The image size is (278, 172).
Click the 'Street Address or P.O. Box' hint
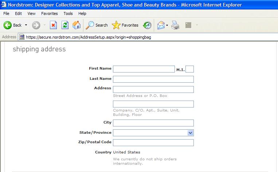click(140, 96)
